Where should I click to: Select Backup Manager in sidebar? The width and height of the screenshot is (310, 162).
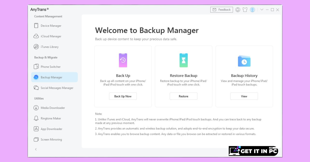[x=55, y=77]
